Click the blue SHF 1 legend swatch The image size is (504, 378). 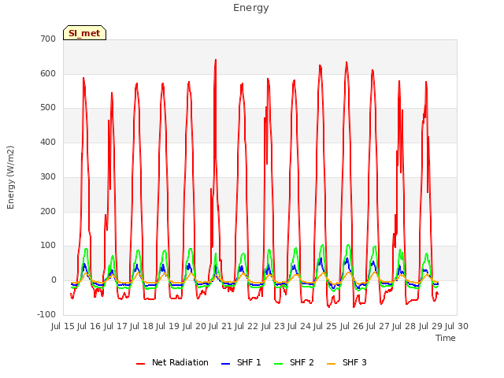pos(226,364)
